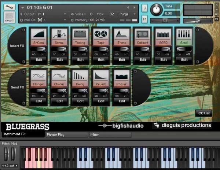Click the Reverb effect icon

[x=101, y=75]
